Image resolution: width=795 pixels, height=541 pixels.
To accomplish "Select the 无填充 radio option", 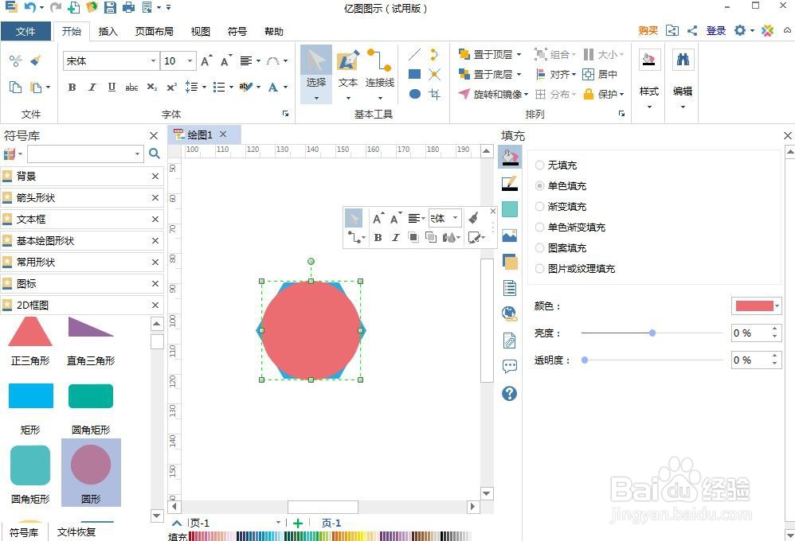I will pyautogui.click(x=540, y=165).
